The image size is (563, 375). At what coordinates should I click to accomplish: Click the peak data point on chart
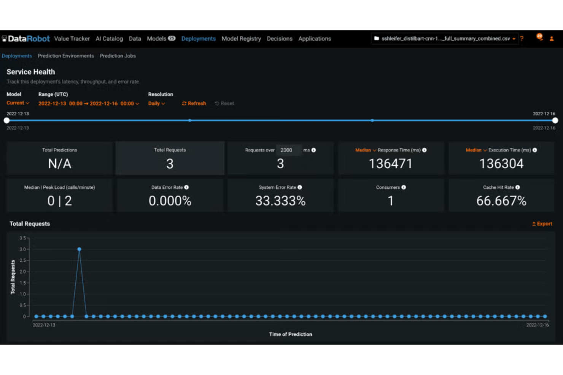[x=79, y=249]
